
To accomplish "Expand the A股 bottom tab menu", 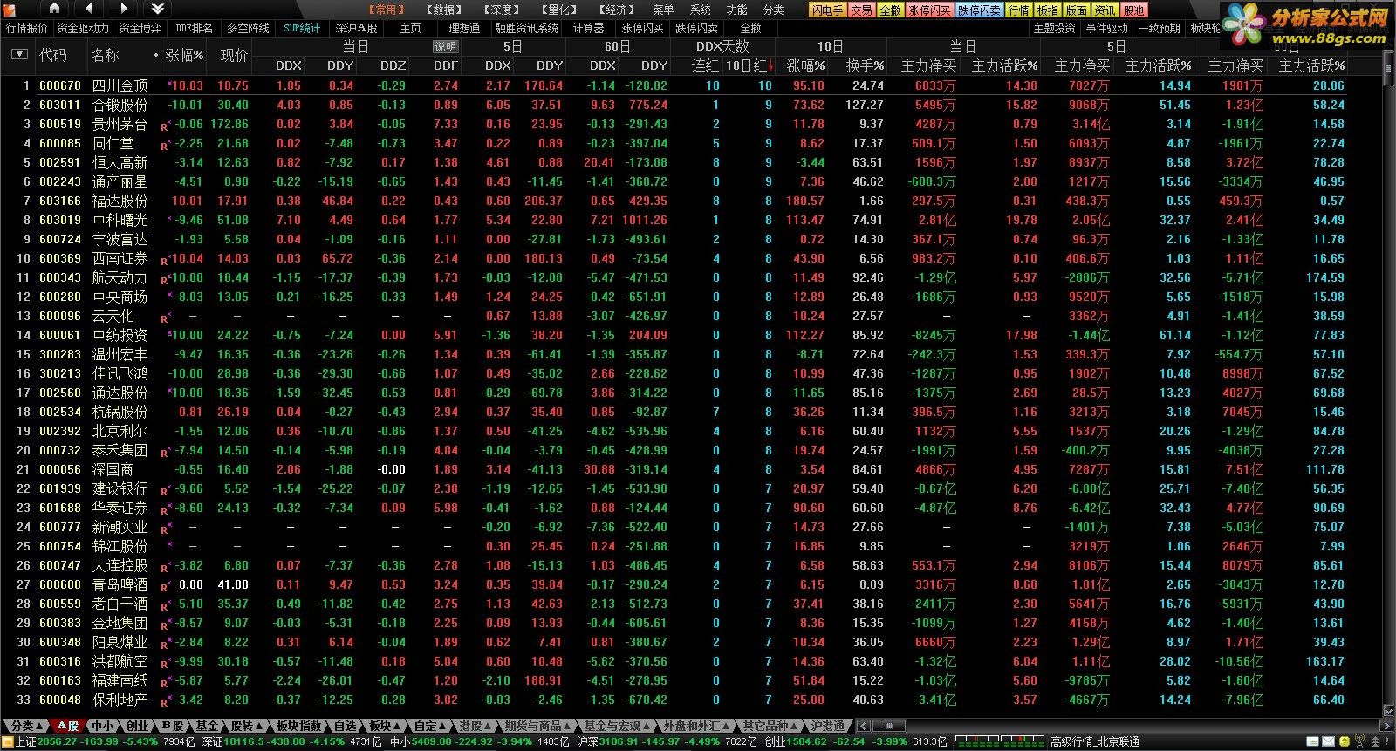I will 70,726.
